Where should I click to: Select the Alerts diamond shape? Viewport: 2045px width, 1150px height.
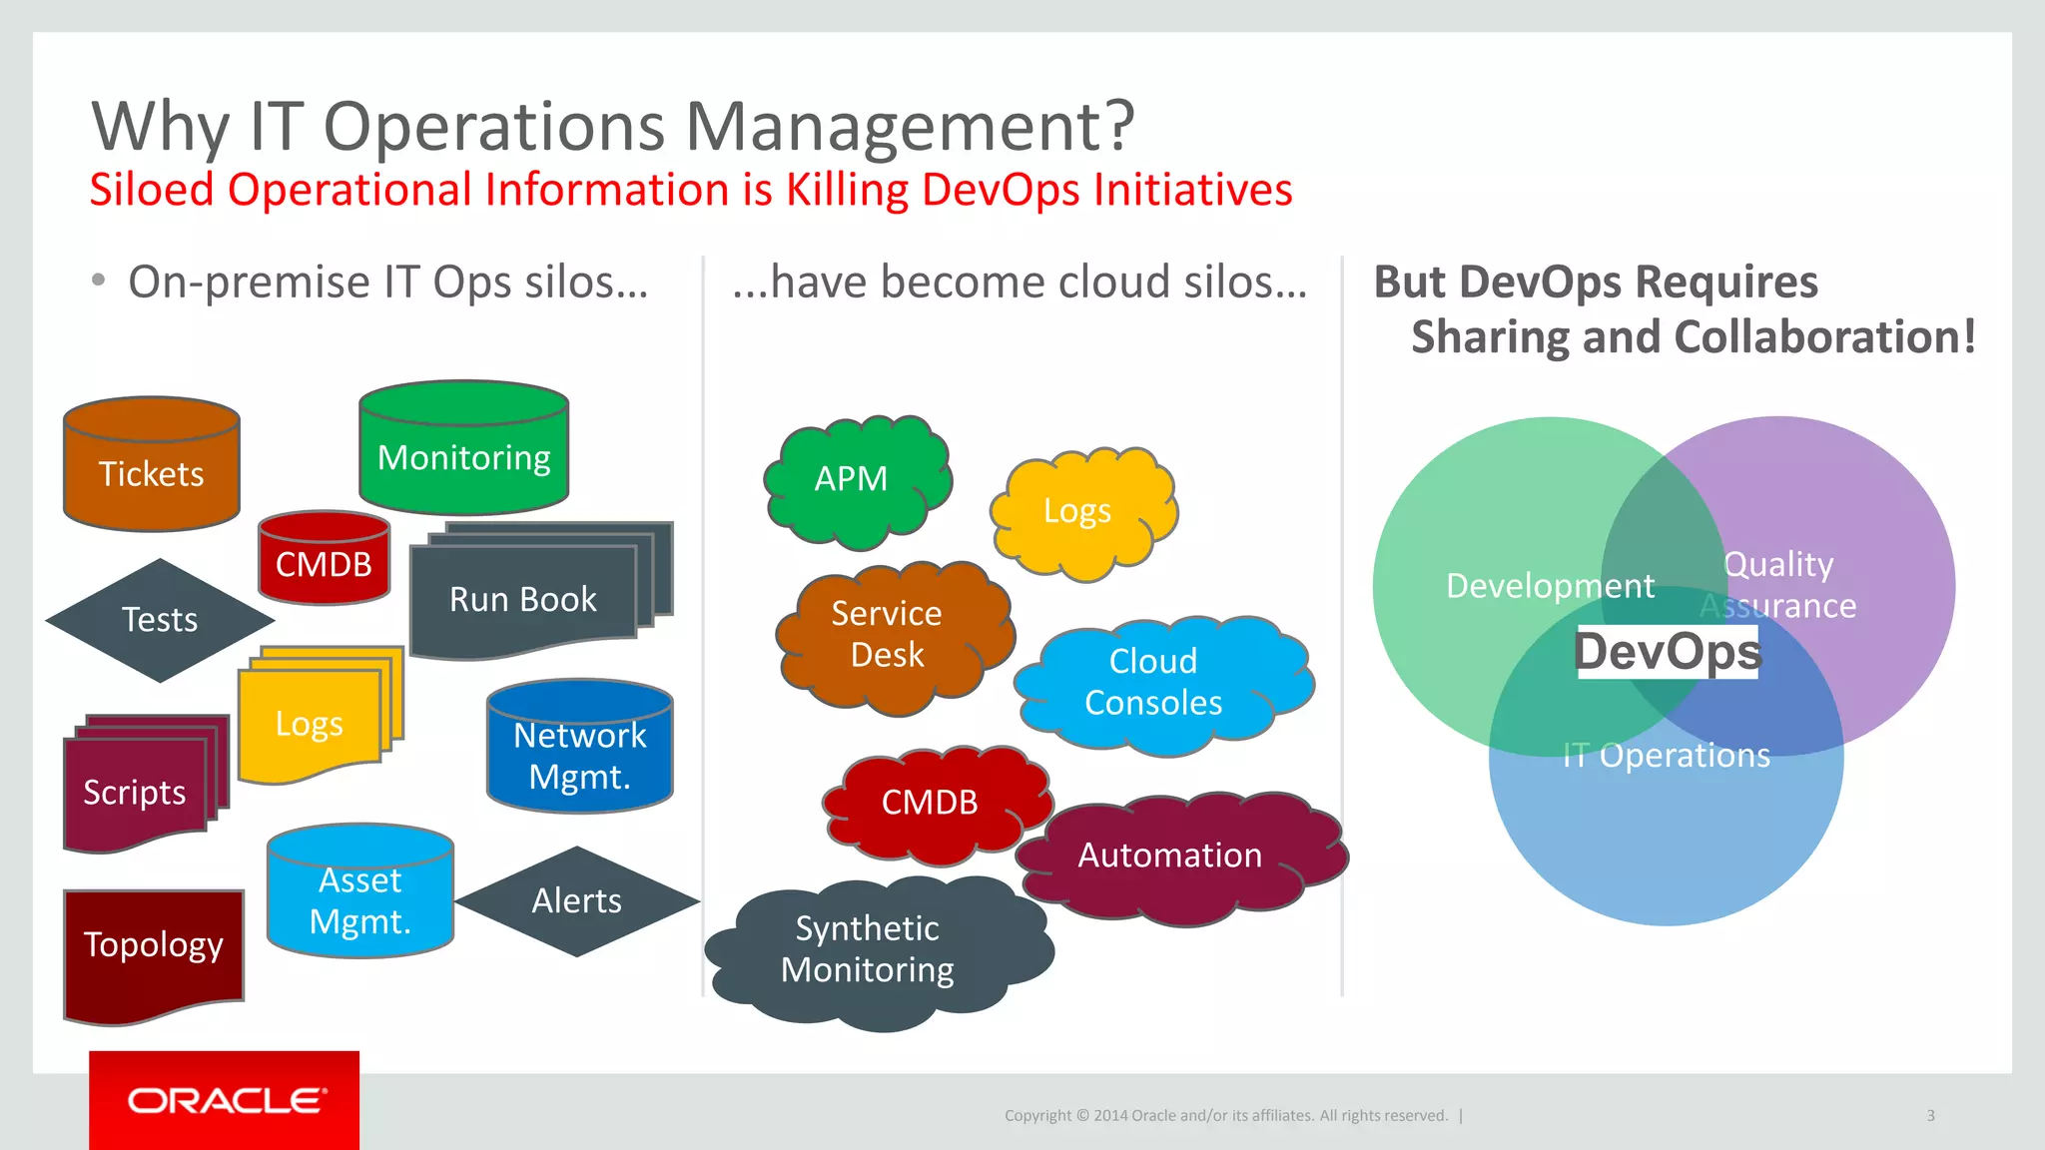pyautogui.click(x=576, y=900)
